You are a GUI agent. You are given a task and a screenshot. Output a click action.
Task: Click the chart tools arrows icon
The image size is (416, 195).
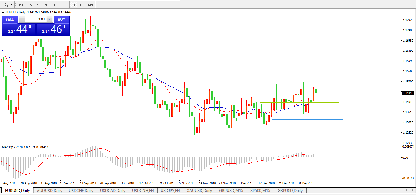[x=7, y=5]
